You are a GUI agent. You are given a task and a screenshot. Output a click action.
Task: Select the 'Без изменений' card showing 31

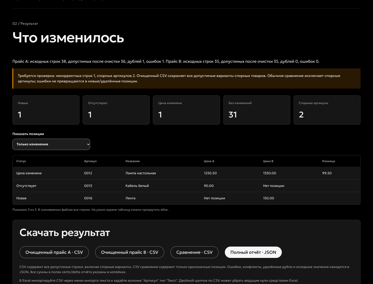257,110
